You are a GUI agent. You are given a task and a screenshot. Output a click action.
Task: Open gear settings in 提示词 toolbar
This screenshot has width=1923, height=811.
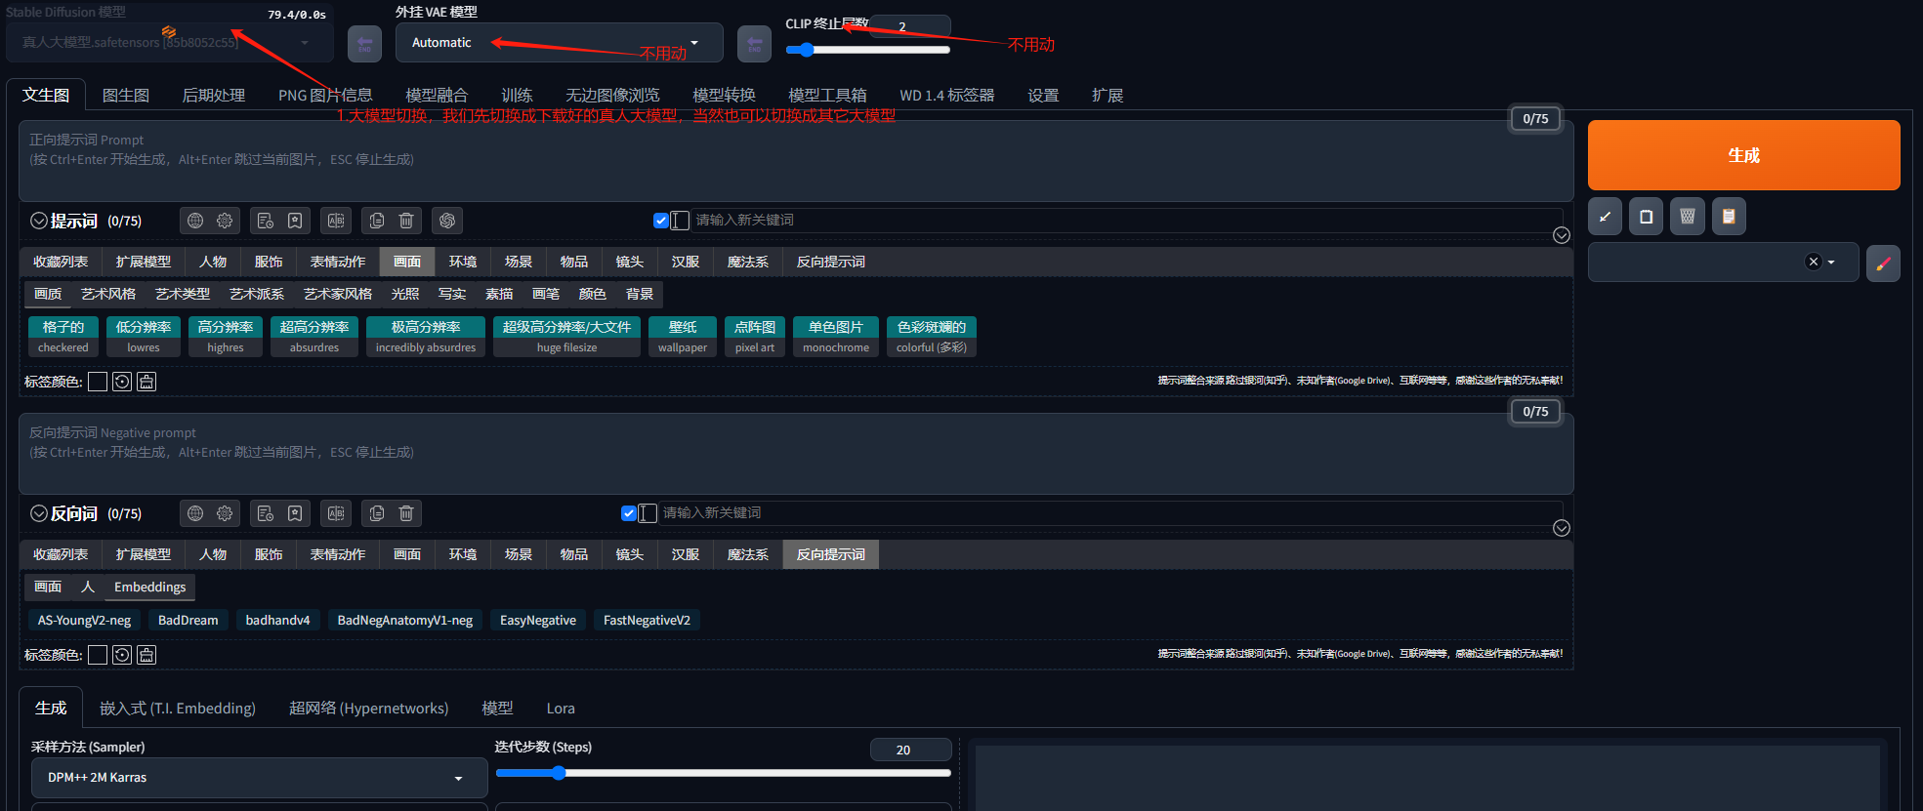pos(225,221)
